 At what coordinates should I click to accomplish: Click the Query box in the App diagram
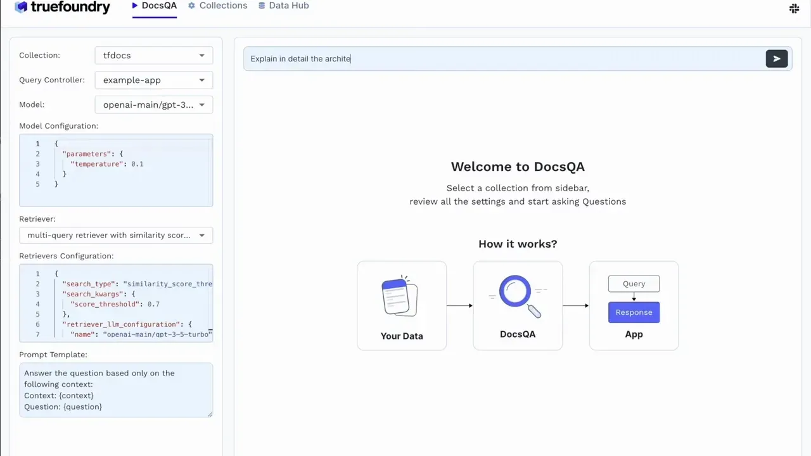[x=634, y=283]
